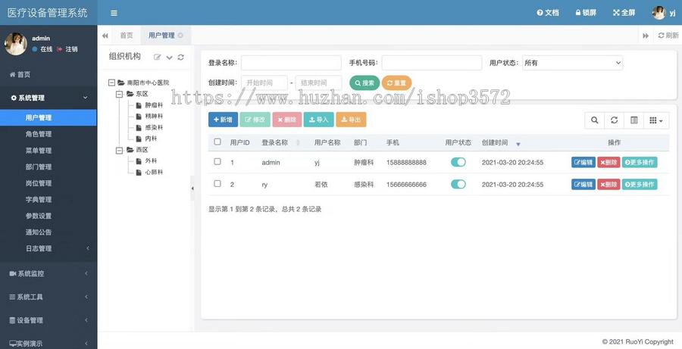Click the 导出 export button
This screenshot has height=349, width=682.
(x=351, y=120)
